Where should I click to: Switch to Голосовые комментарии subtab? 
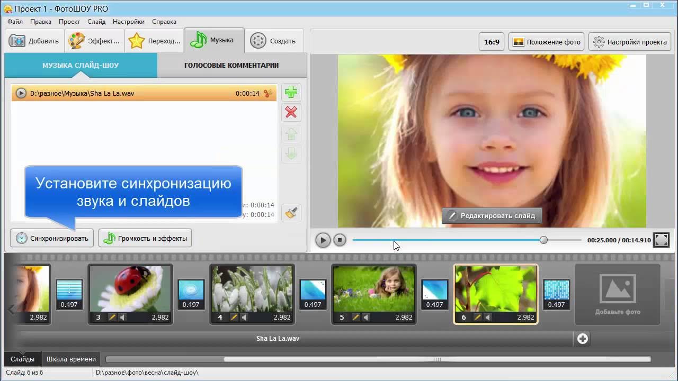(231, 65)
